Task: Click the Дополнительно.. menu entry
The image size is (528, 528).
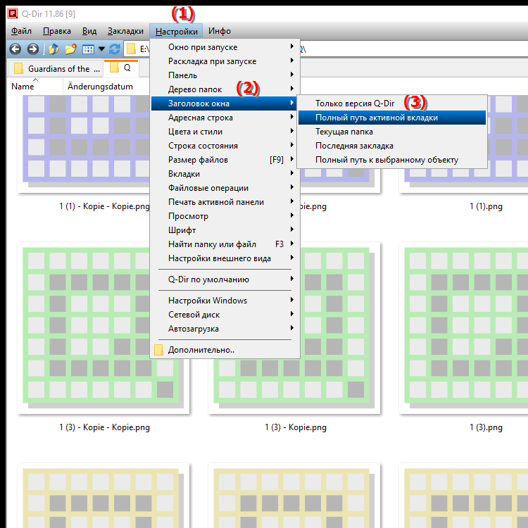Action: [225, 350]
